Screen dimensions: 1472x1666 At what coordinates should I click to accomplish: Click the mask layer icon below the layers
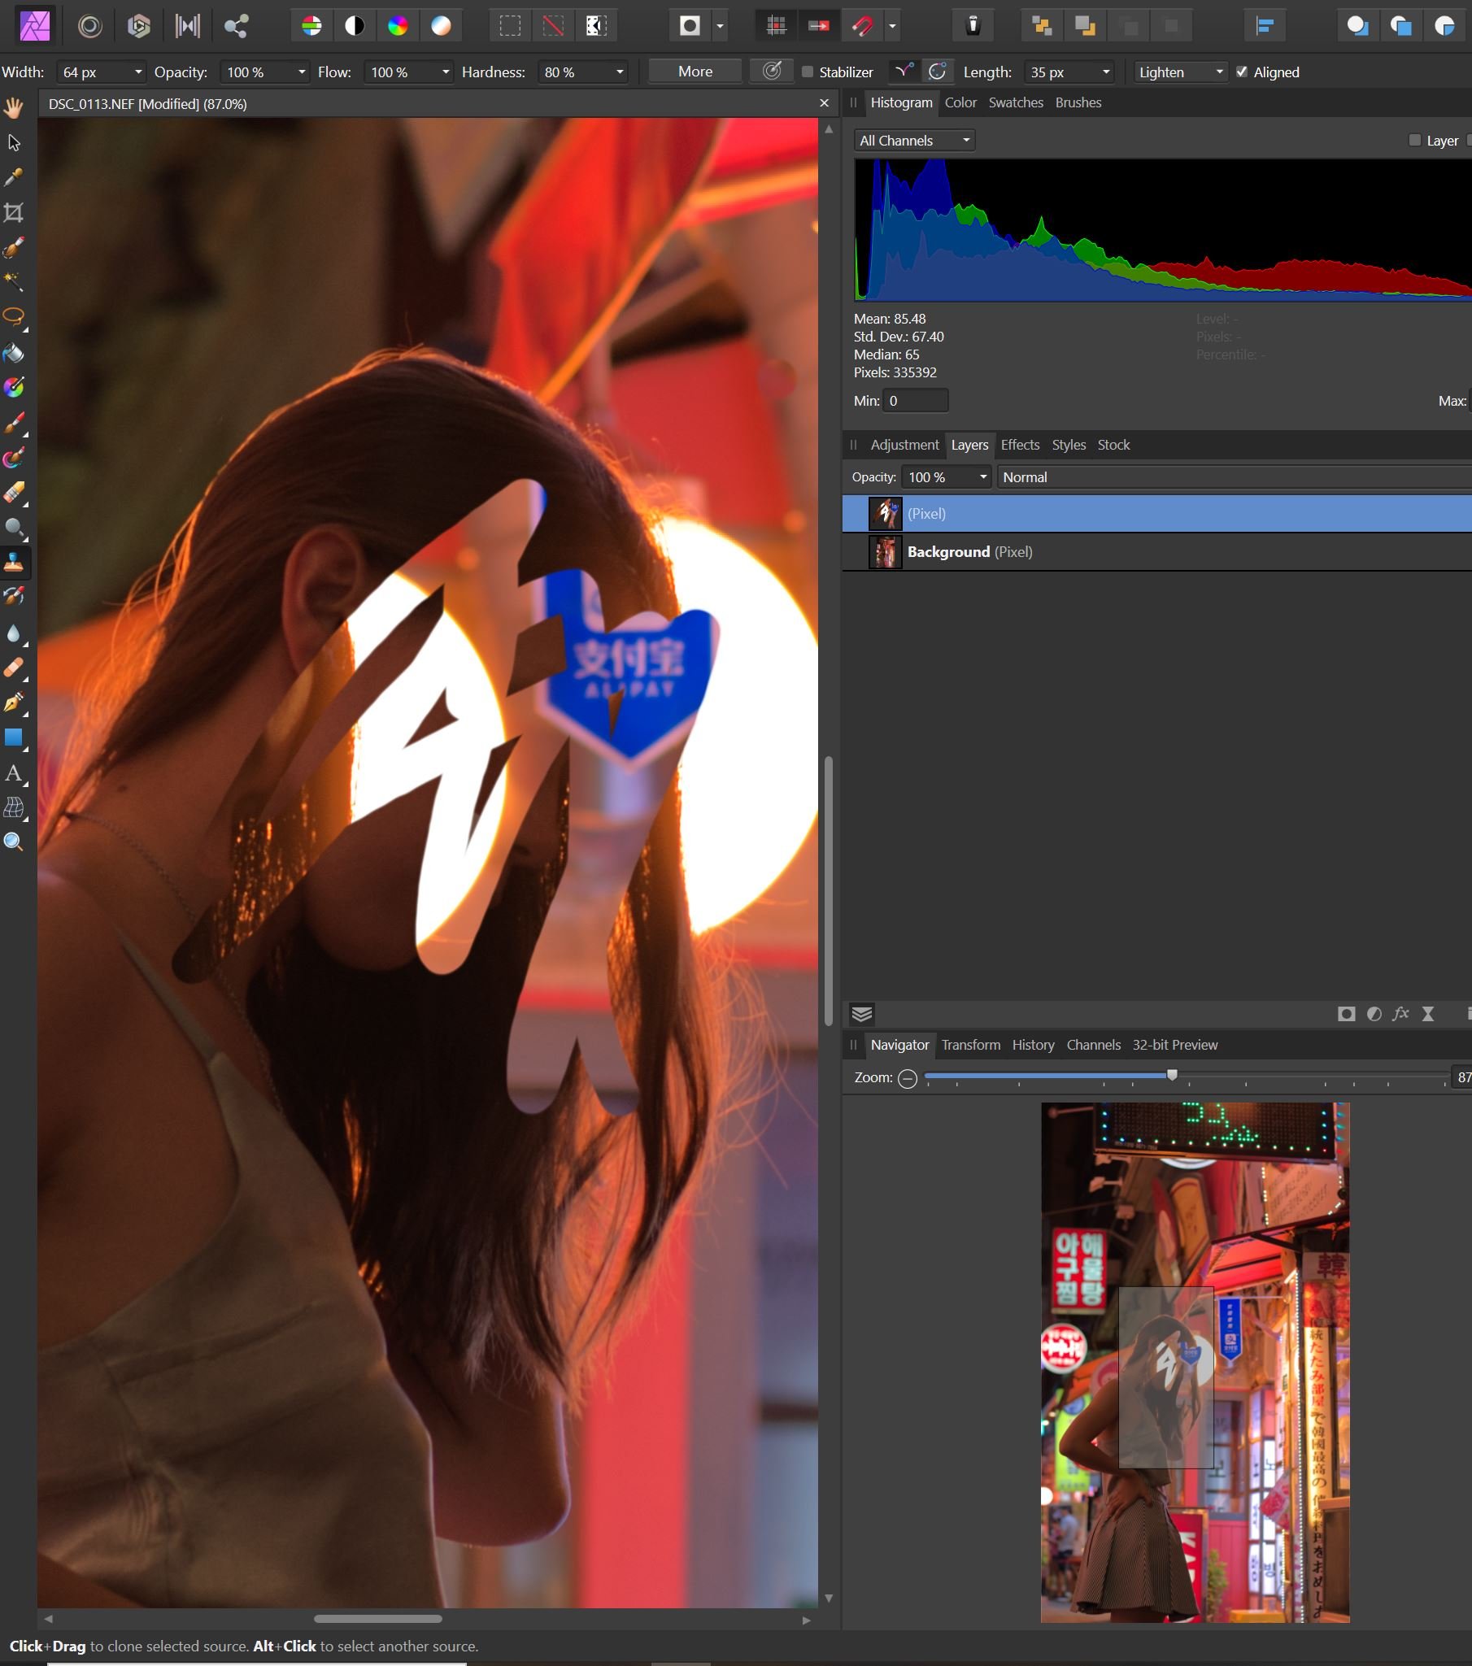[x=1347, y=1014]
